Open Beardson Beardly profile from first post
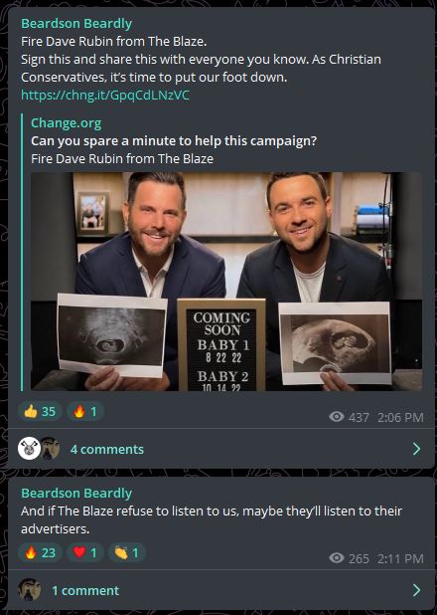437x615 pixels. [76, 24]
